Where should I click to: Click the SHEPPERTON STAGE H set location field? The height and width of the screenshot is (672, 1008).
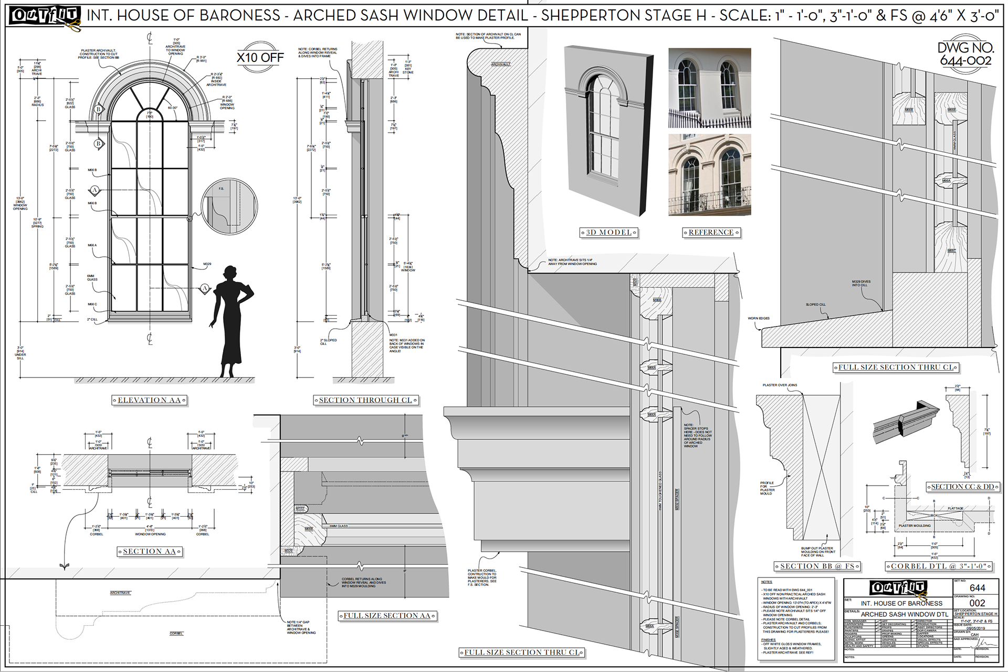976,614
